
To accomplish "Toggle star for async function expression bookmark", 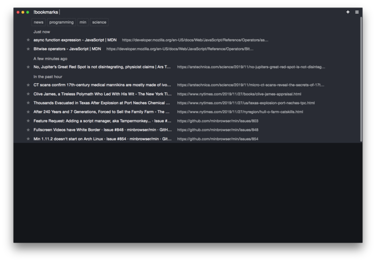I will (x=28, y=40).
